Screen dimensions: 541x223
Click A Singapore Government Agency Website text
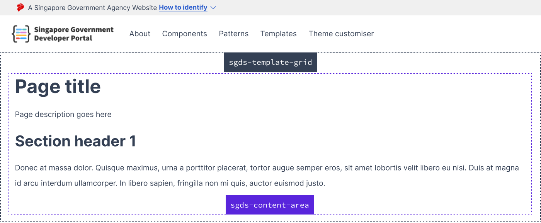click(x=92, y=8)
